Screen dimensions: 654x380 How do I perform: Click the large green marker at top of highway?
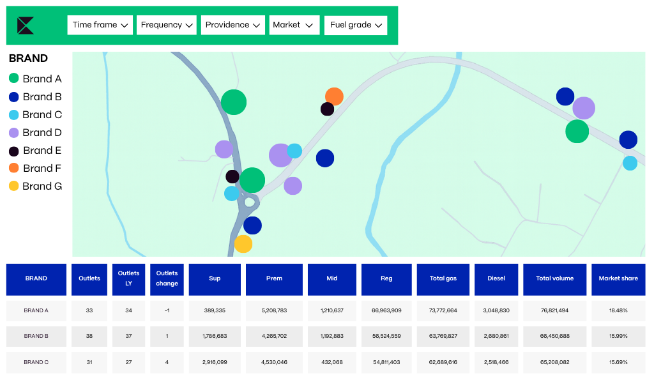click(x=234, y=102)
